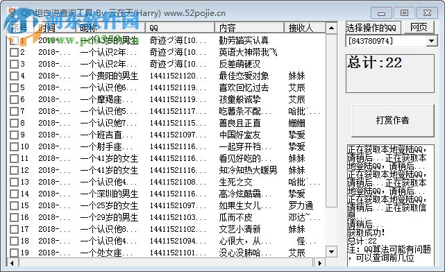
Task: Sort by the 接收人 column header
Action: [305, 28]
